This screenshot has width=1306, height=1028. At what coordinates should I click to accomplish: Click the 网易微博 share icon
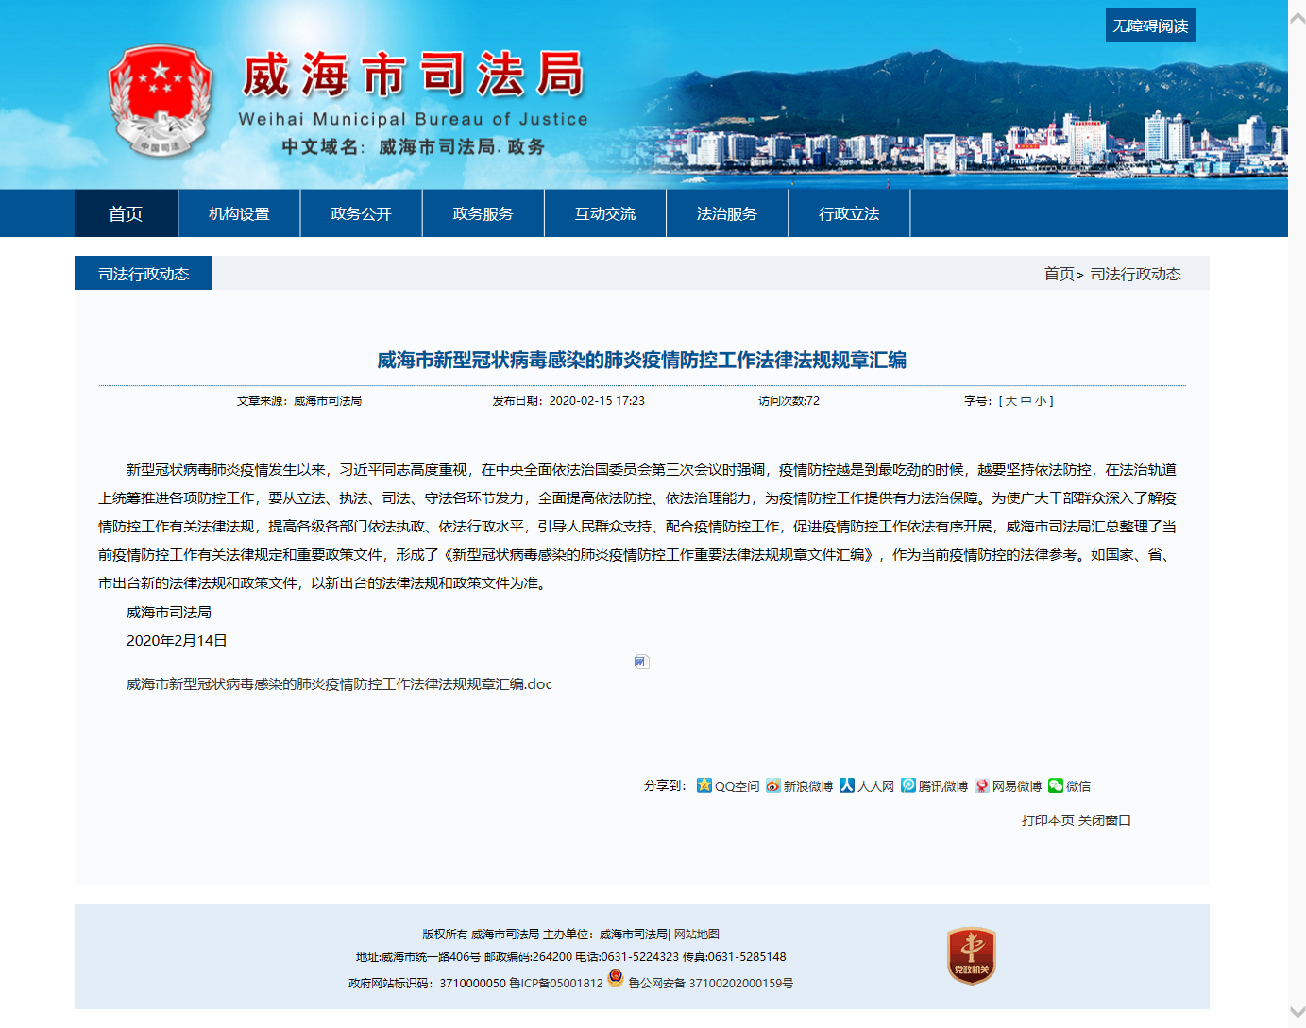982,785
